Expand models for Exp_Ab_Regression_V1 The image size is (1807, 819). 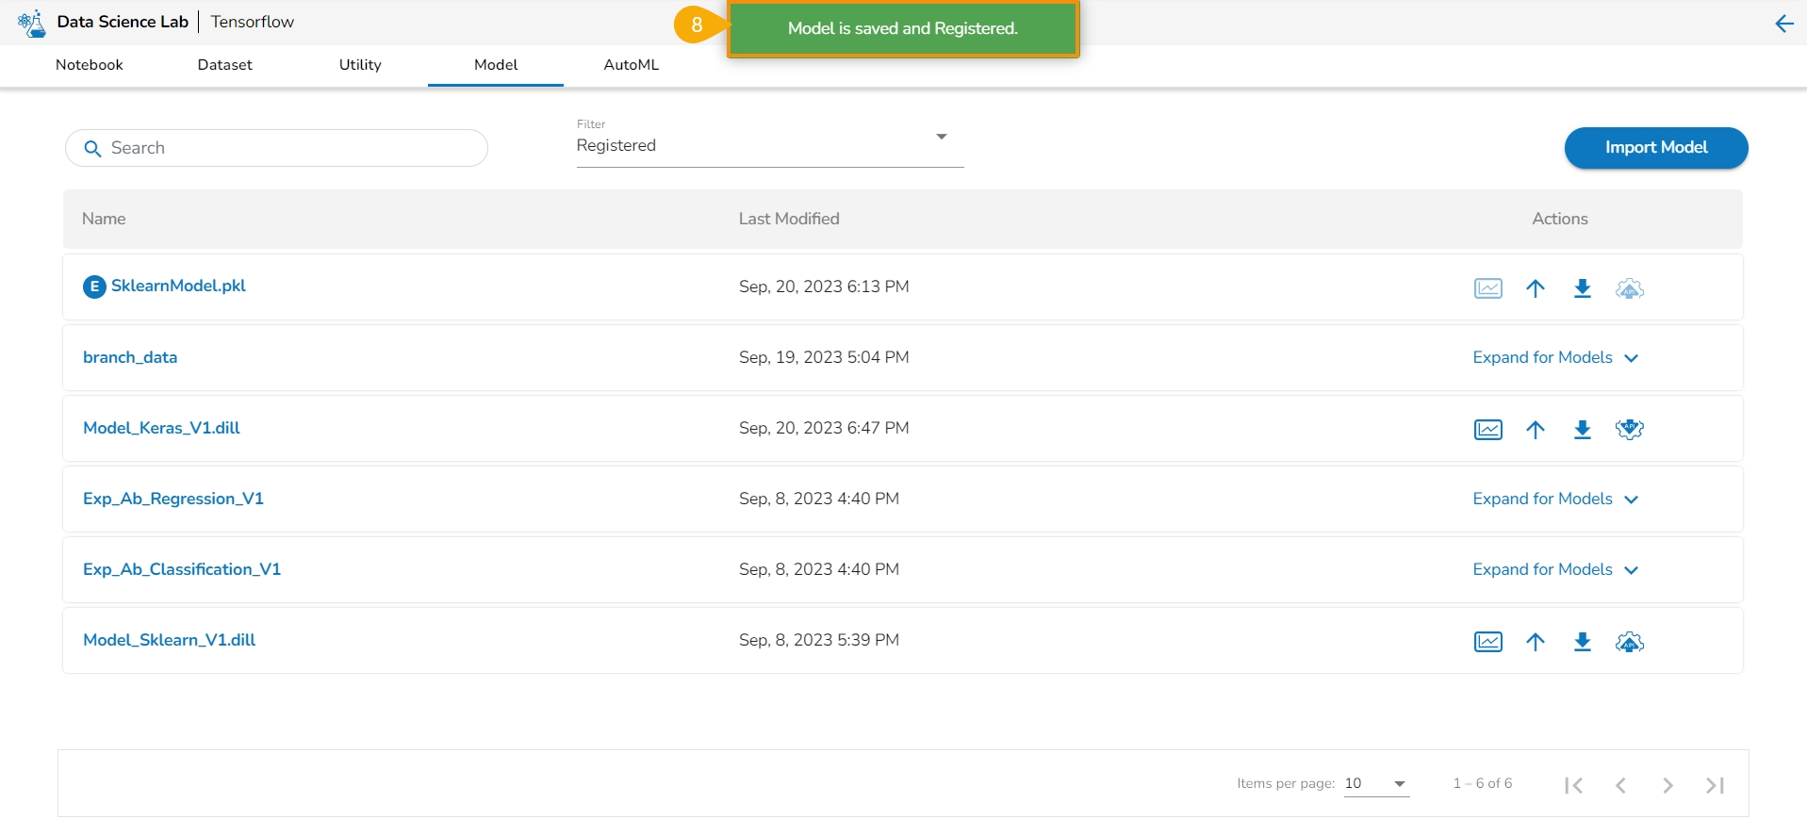click(1555, 500)
